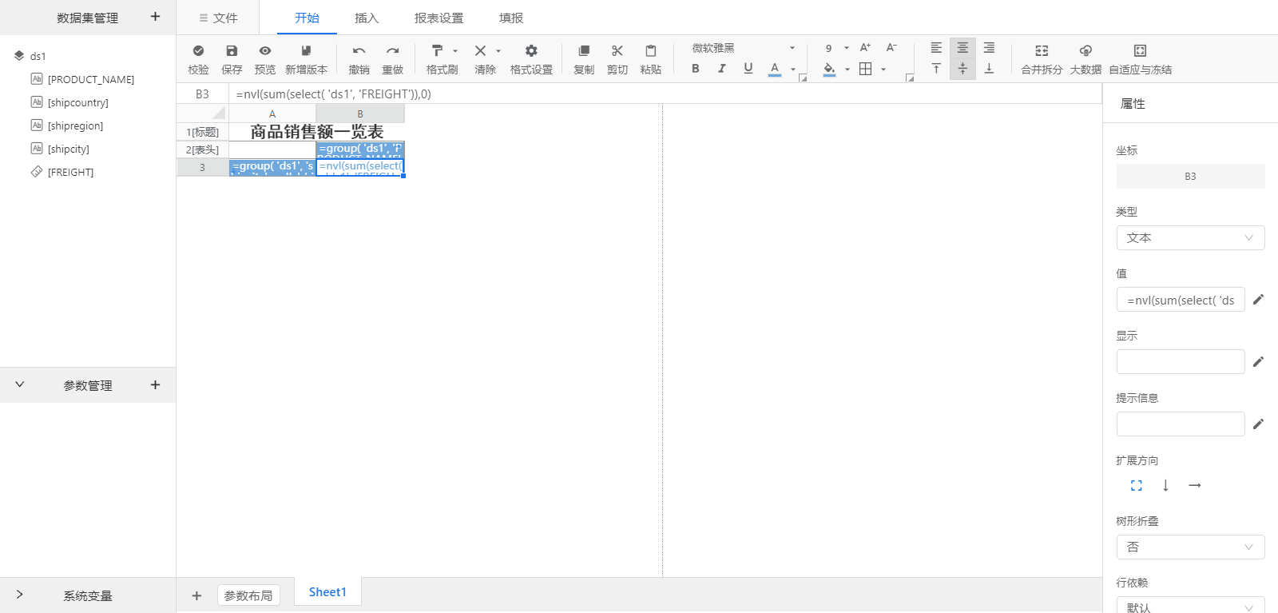Viewport: 1278px width, 613px height.
Task: Click the 校验 validate icon
Action: [198, 50]
